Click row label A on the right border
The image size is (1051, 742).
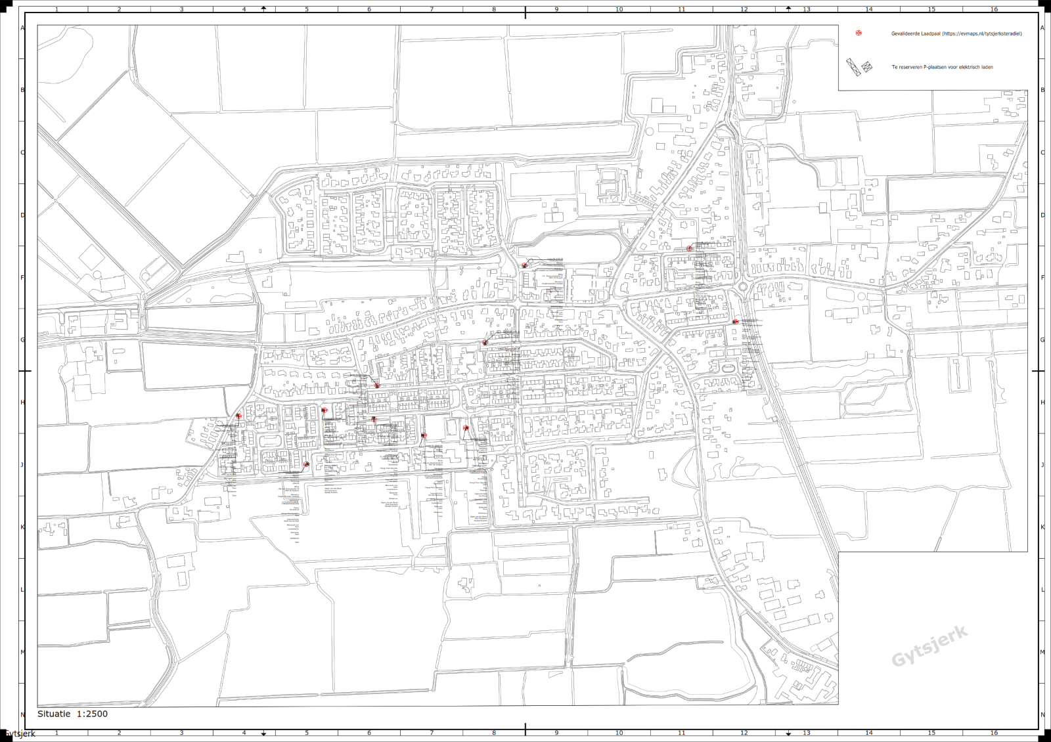1042,28
